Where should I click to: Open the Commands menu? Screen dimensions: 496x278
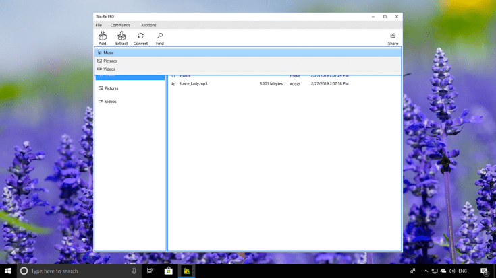pos(120,25)
